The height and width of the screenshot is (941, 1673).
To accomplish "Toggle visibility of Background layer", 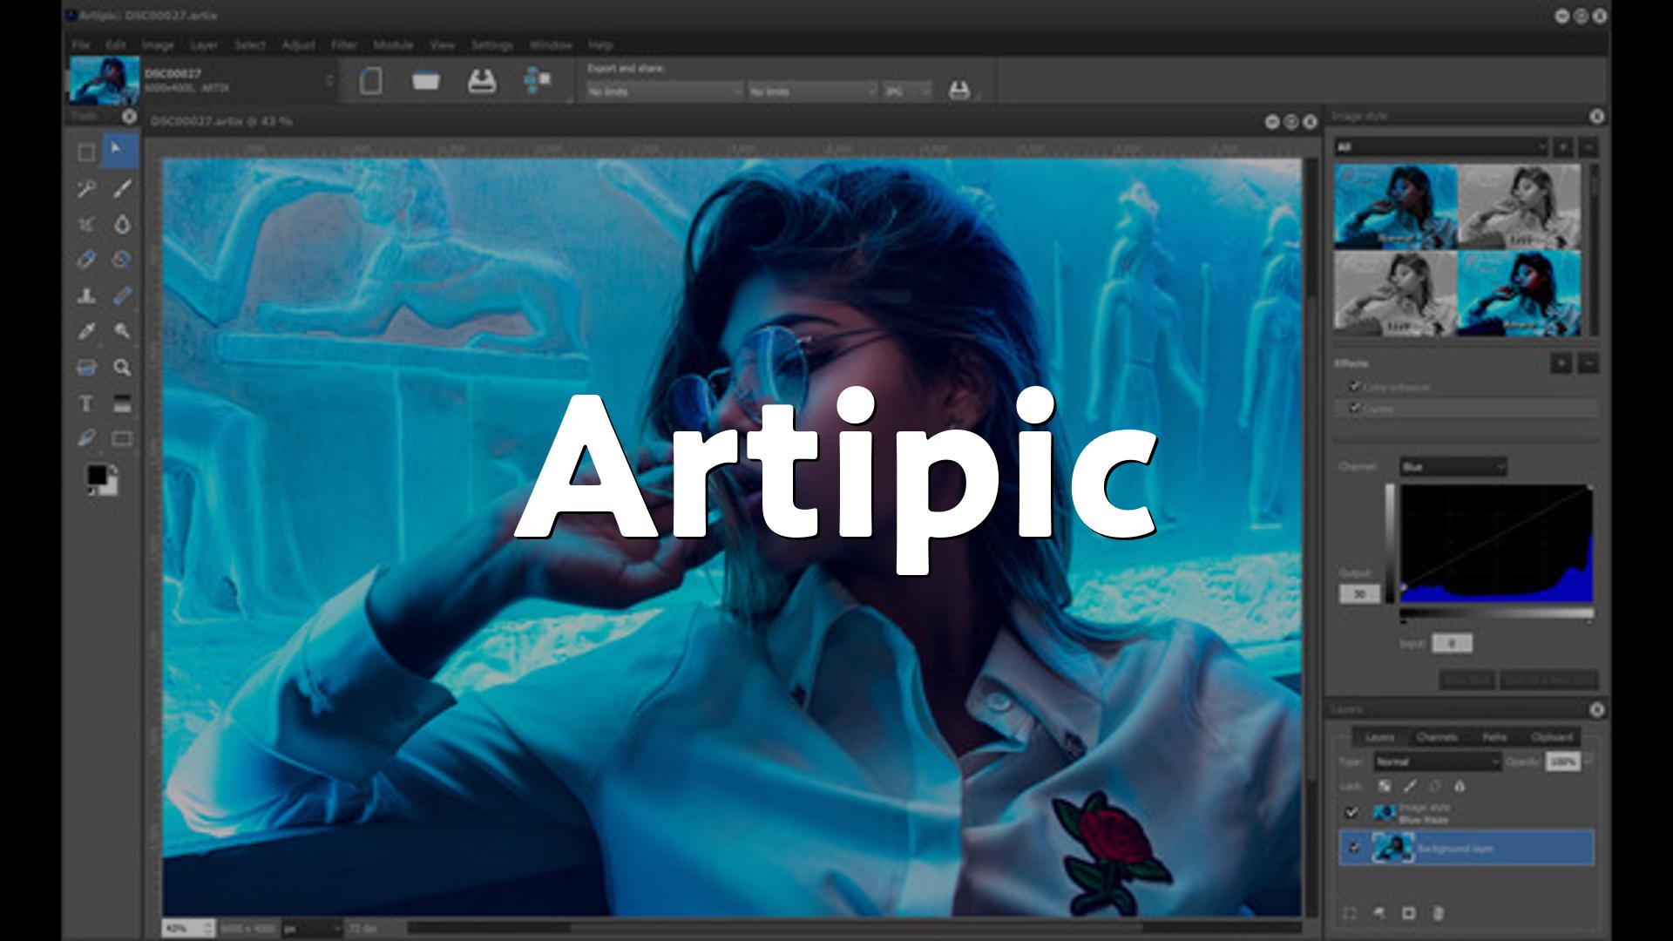I will coord(1353,847).
